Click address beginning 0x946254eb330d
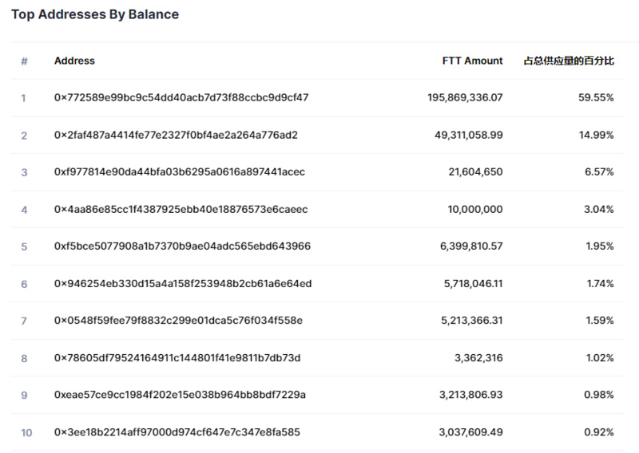This screenshot has width=639, height=453. point(183,284)
